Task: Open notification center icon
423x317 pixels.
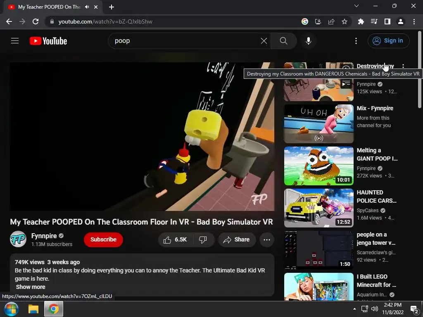Action: pos(414,309)
